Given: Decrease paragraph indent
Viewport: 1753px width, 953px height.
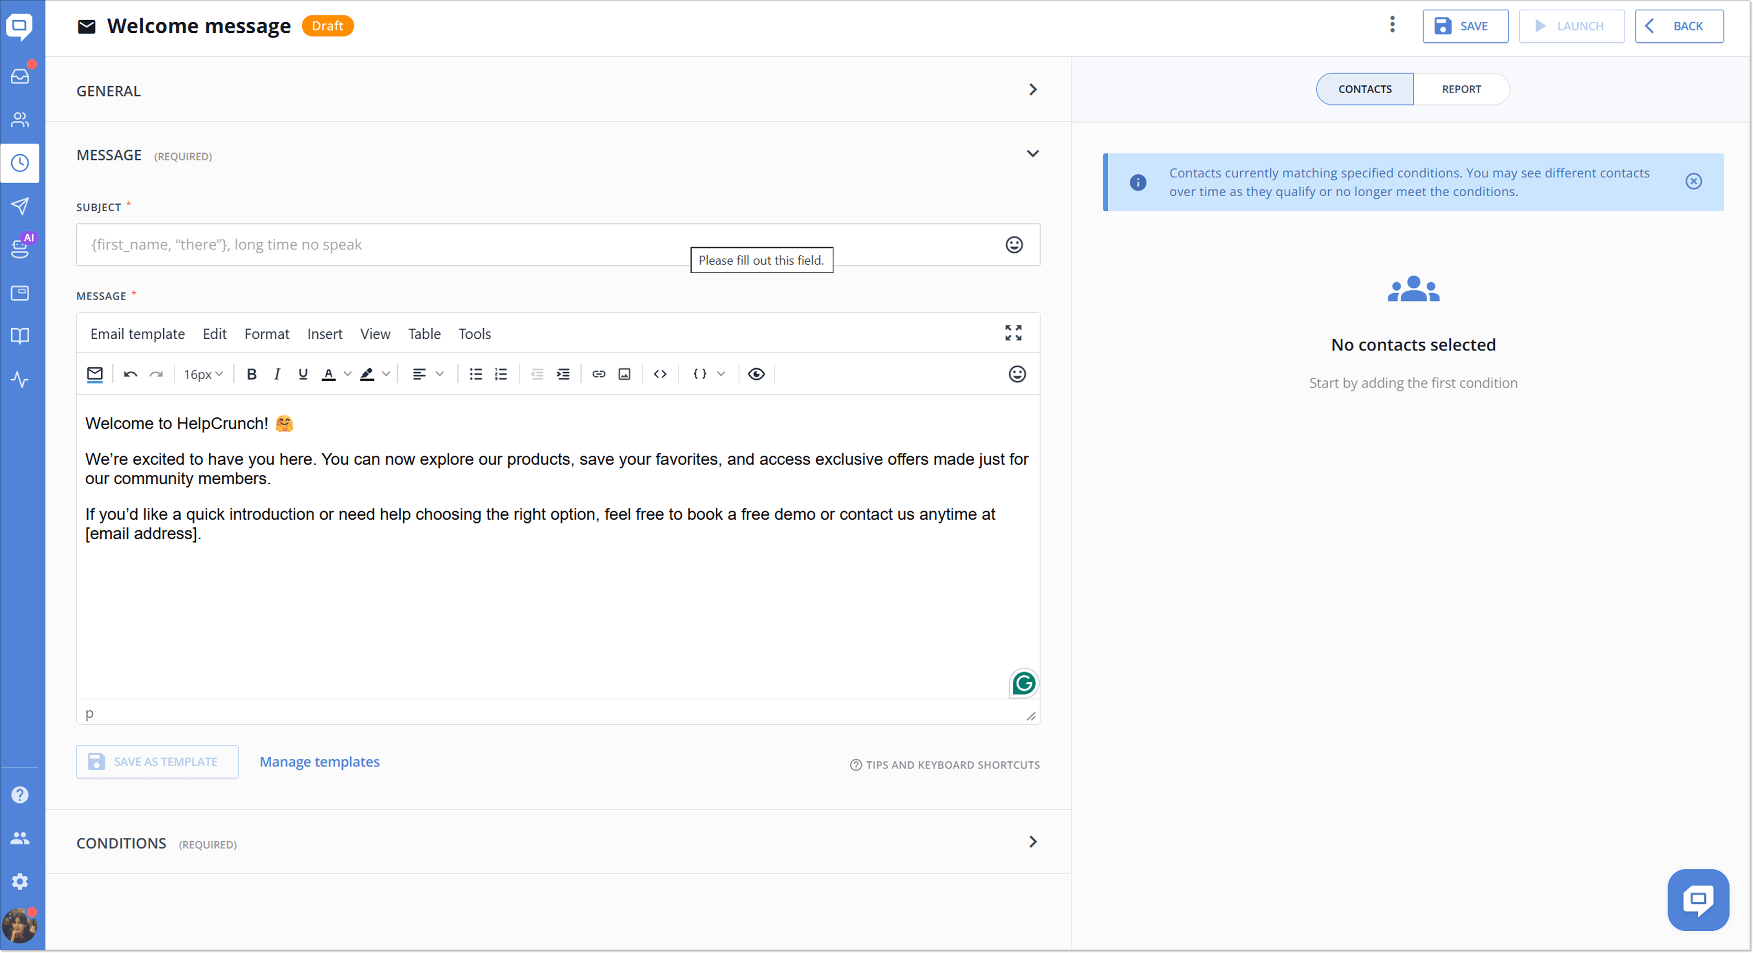Looking at the screenshot, I should [x=537, y=374].
